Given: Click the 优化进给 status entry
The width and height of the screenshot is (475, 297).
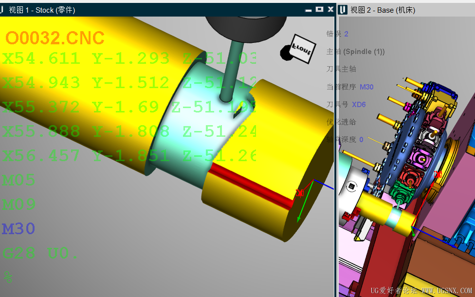Looking at the screenshot, I should click(341, 122).
